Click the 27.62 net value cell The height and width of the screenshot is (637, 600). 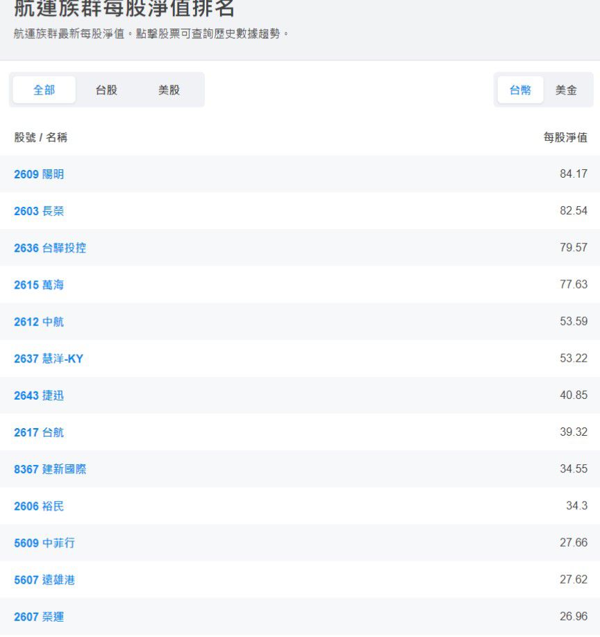click(574, 579)
